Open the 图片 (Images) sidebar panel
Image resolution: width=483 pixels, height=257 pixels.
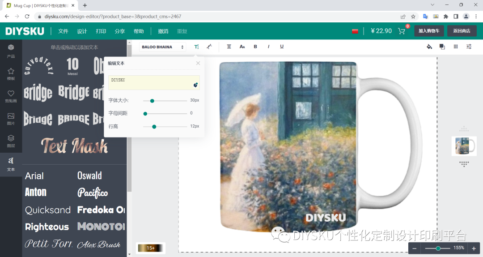pyautogui.click(x=11, y=119)
